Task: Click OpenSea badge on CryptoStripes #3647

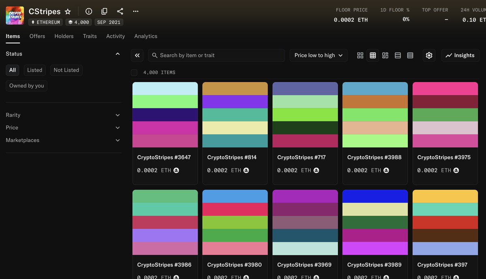Action: click(176, 170)
